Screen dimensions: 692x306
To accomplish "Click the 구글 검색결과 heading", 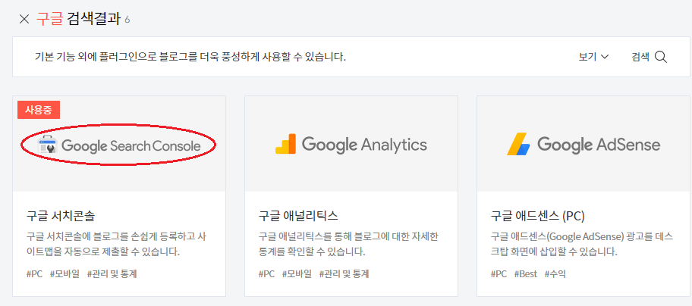I will 78,19.
